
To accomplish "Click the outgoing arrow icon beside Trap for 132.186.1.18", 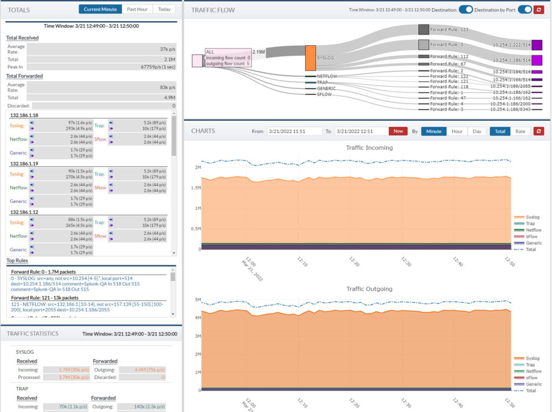I will pos(111,128).
